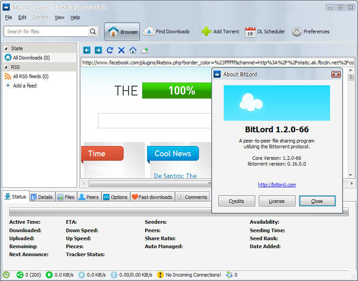Click the horizontal scrollbar right arrow
The width and height of the screenshot is (358, 281).
tap(352, 183)
